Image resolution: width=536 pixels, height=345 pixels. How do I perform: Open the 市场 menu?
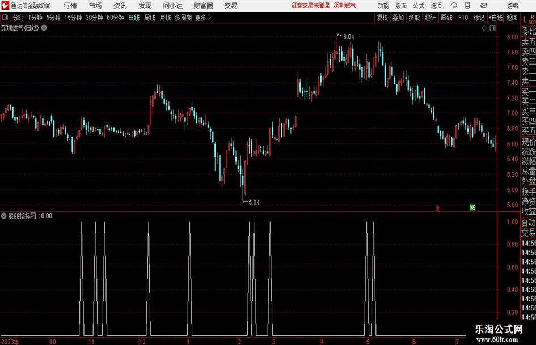tap(95, 6)
